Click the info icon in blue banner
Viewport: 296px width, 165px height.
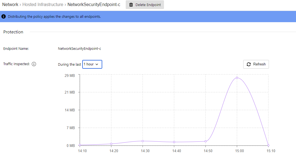[x=4, y=16]
